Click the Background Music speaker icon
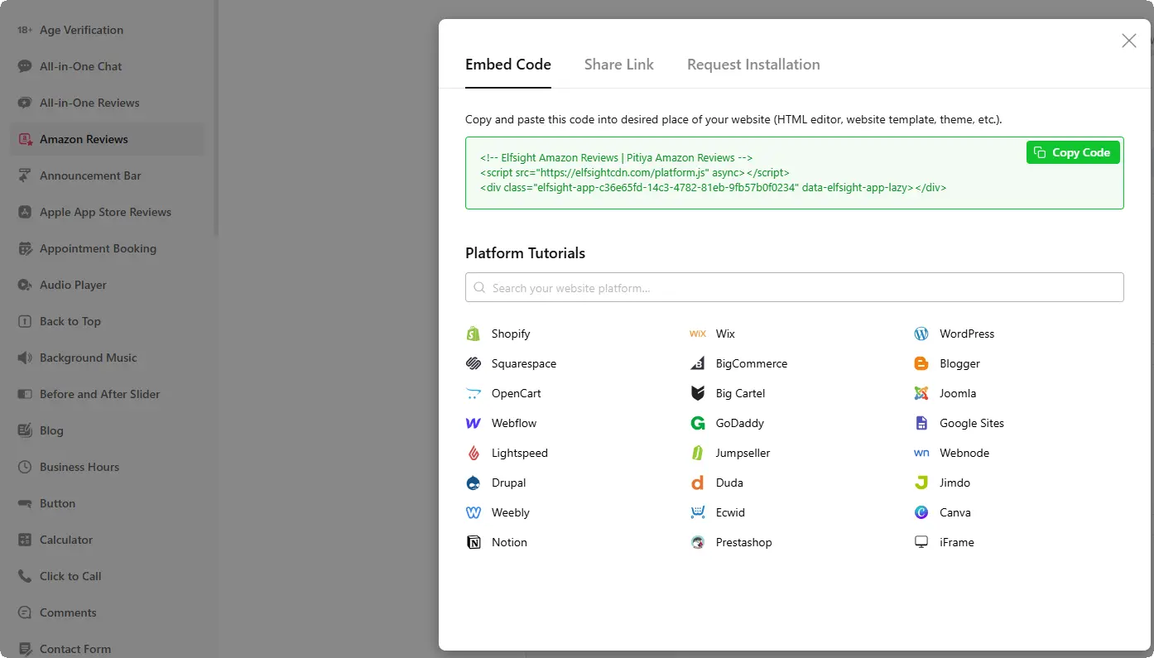 tap(25, 358)
